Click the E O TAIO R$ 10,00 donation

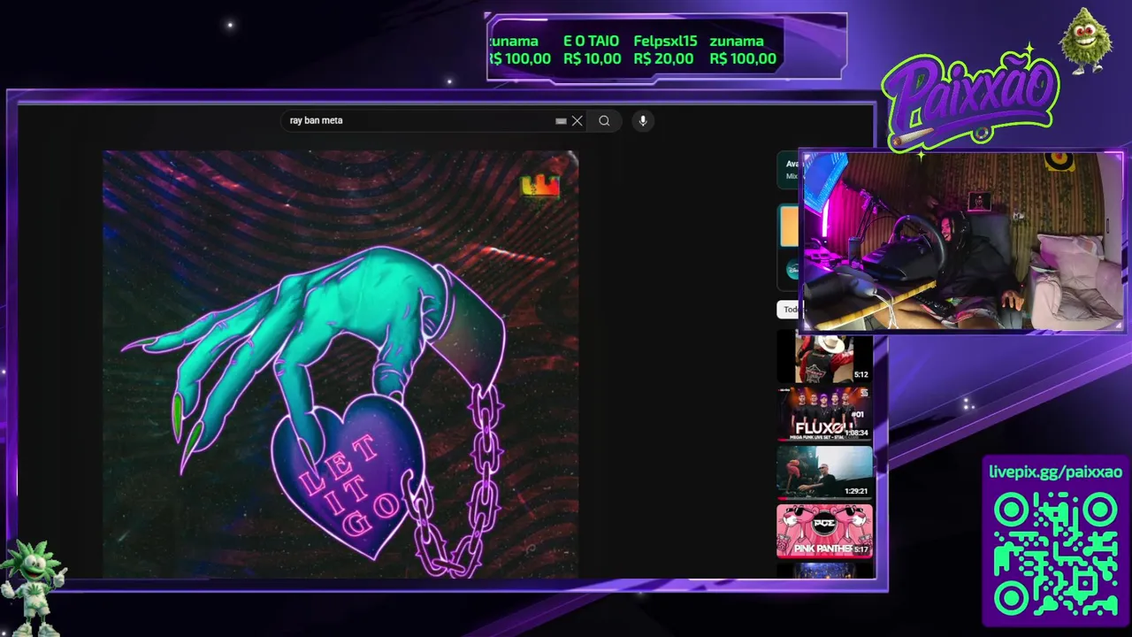point(592,50)
